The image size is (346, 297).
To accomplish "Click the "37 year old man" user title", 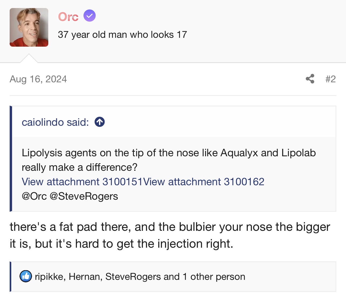I will tap(122, 35).
